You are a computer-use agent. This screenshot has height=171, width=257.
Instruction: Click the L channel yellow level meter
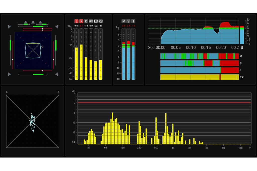(x=76, y=64)
